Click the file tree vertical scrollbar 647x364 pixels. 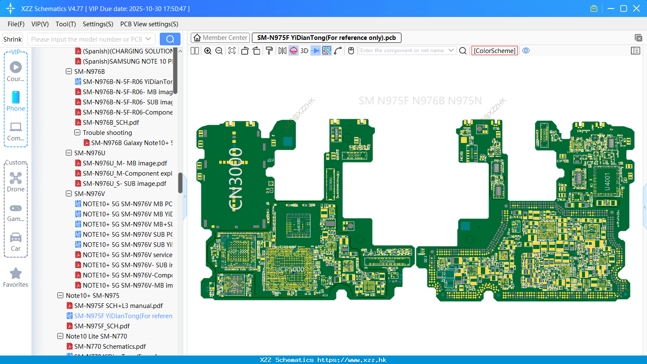tap(180, 182)
